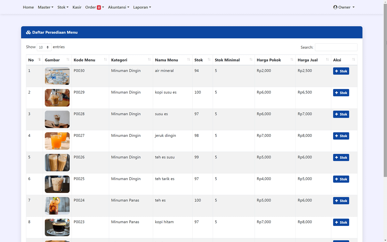The height and width of the screenshot is (242, 387).
Task: Open the Order dropdown menu
Action: tap(94, 7)
